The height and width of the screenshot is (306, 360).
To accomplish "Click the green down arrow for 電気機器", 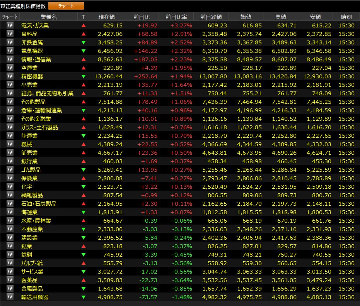I will [x=84, y=51].
